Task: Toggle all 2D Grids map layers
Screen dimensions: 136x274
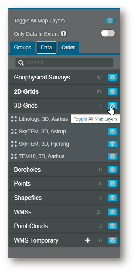Action: coord(113,91)
